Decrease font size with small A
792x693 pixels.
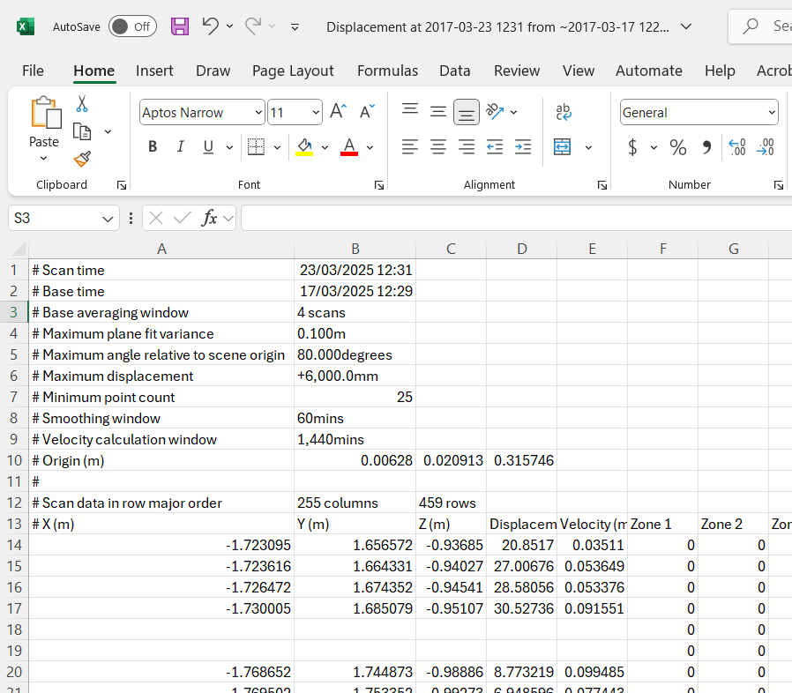tap(367, 111)
